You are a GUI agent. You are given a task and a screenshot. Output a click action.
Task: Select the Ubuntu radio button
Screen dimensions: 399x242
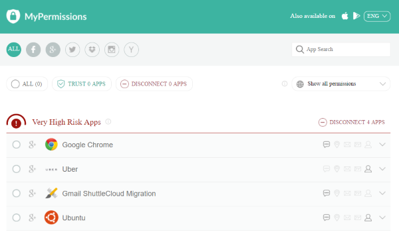[16, 217]
